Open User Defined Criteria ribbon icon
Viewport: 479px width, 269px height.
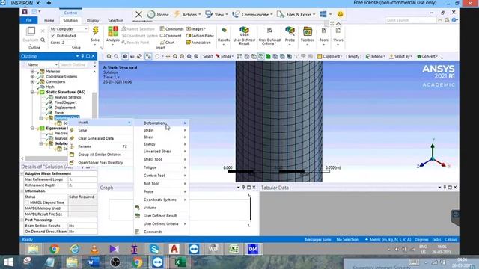[269, 31]
